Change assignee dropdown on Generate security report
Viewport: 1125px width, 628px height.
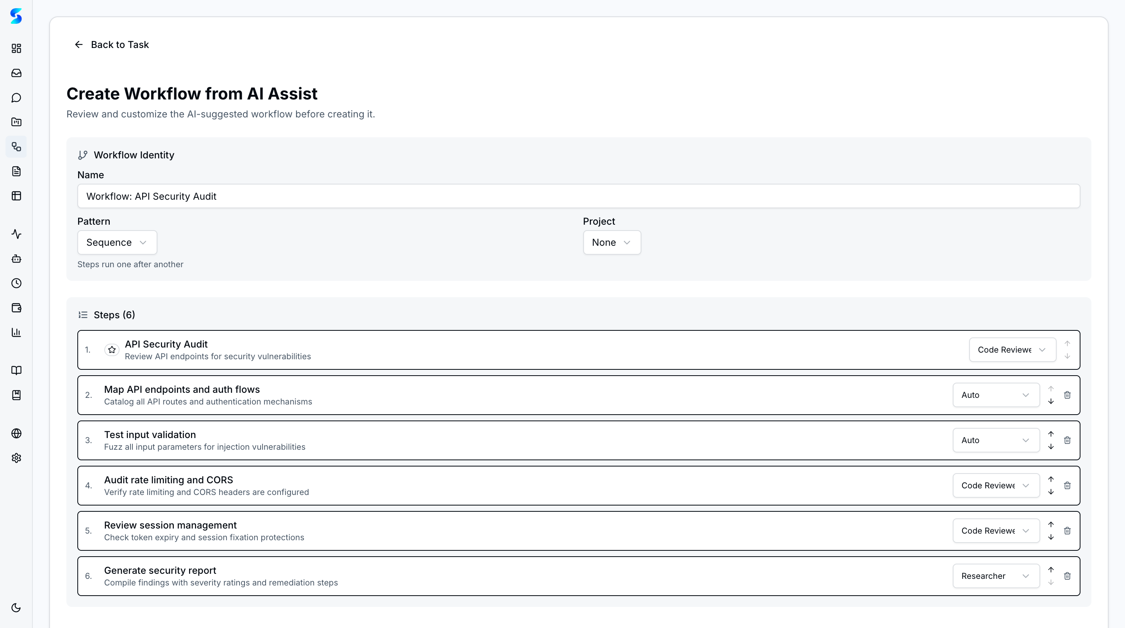point(996,576)
